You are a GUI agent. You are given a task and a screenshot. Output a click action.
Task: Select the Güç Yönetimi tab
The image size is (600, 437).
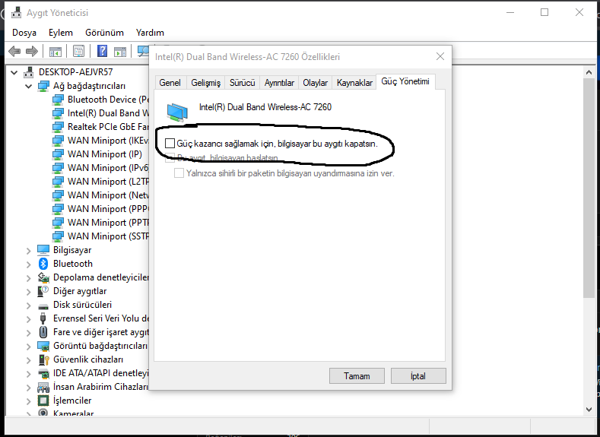coord(405,81)
